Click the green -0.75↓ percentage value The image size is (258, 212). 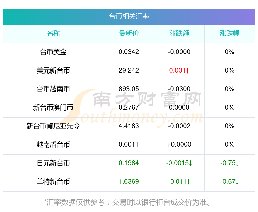[229, 163]
